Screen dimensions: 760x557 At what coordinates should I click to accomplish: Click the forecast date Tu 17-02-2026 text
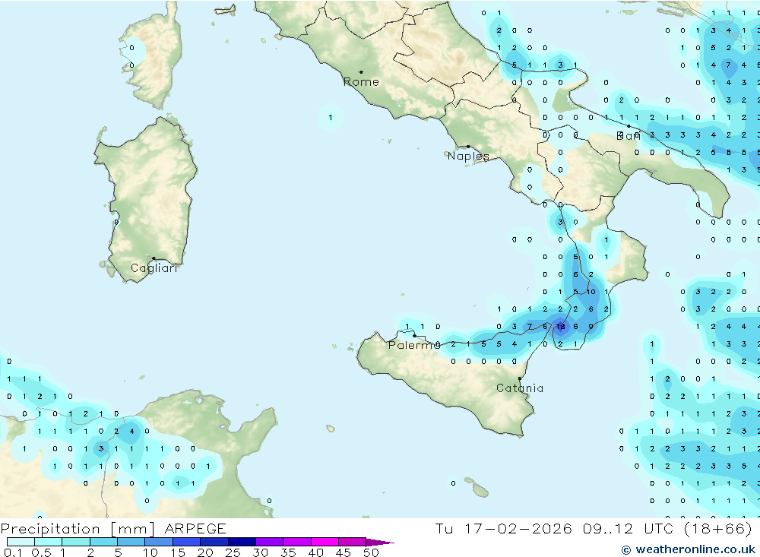coord(504,528)
